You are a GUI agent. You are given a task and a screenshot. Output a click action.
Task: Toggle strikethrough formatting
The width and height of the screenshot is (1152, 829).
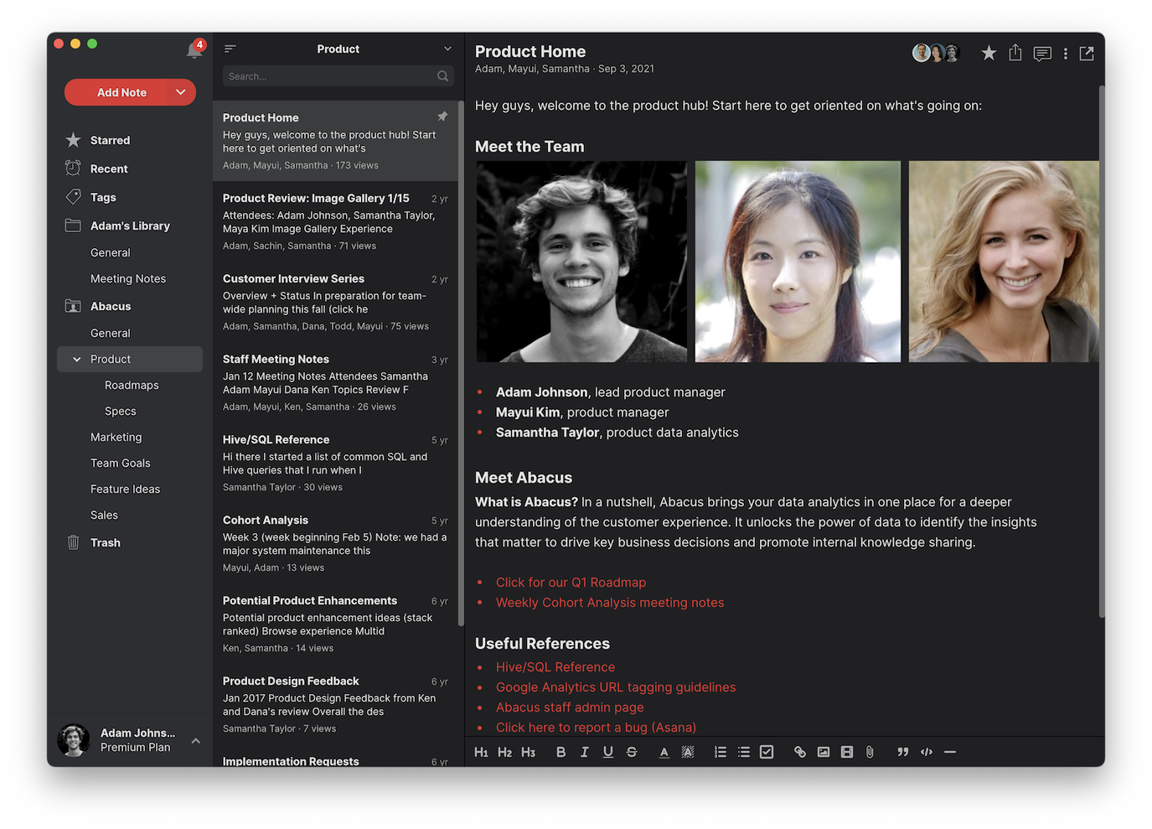[632, 752]
